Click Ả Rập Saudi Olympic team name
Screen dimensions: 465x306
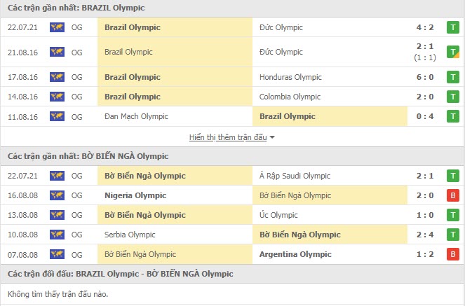click(293, 176)
